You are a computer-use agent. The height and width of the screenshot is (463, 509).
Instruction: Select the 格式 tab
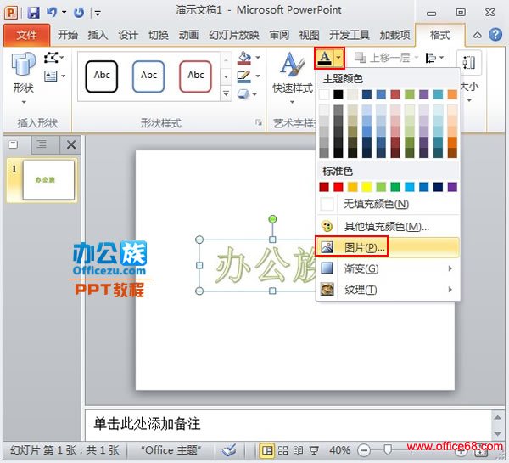439,35
